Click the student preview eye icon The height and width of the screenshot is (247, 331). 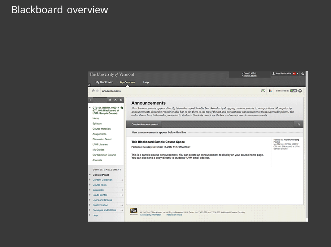(x=263, y=91)
